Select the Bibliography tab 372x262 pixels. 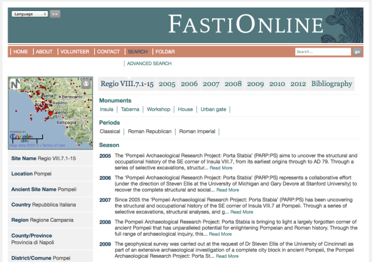[x=331, y=84]
